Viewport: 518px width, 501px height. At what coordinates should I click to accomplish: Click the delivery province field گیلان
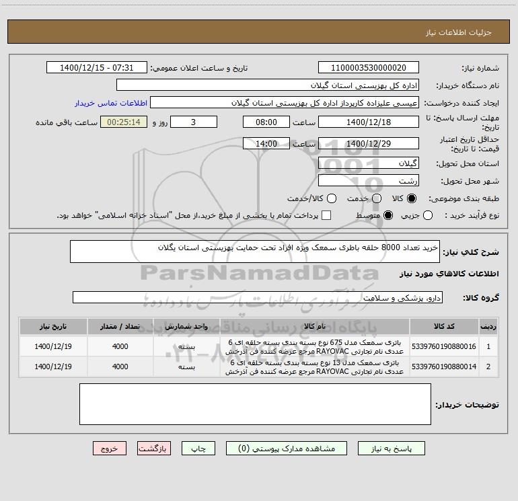(369, 163)
